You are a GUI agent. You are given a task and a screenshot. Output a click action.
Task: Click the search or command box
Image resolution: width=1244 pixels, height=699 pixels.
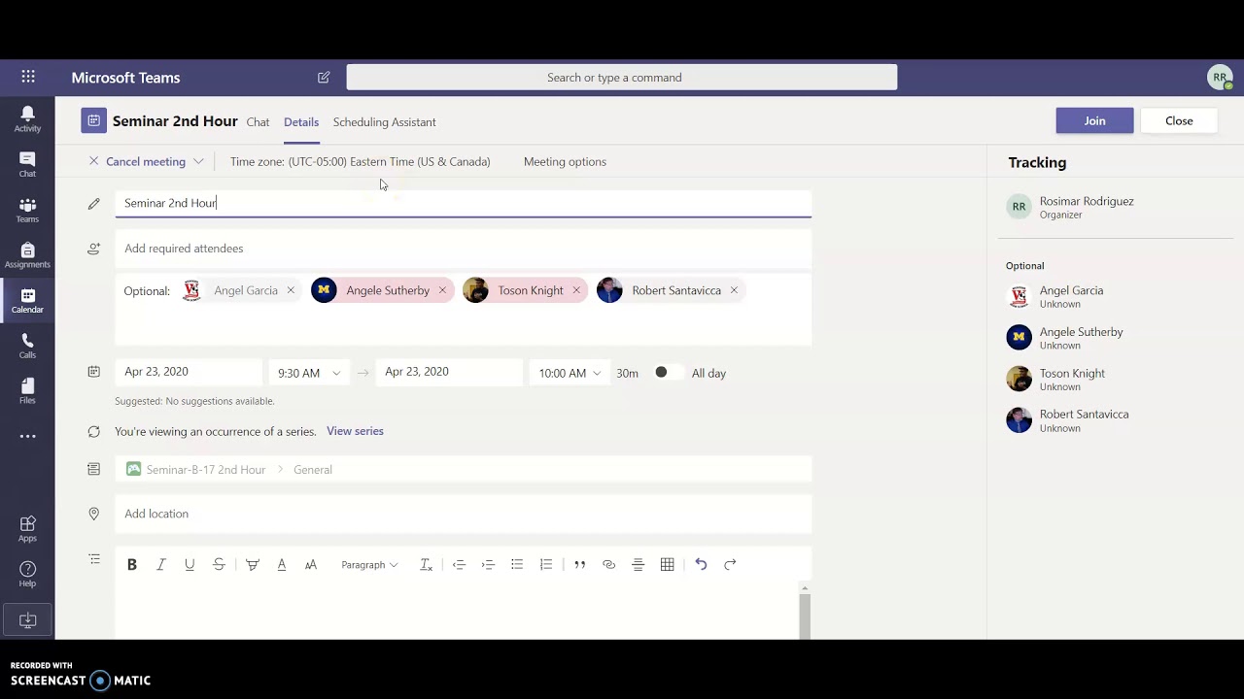(622, 77)
